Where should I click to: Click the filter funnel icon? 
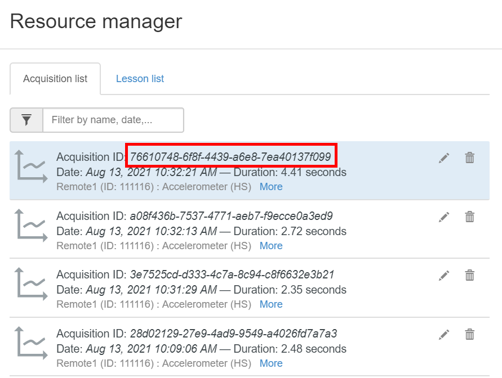tap(26, 120)
